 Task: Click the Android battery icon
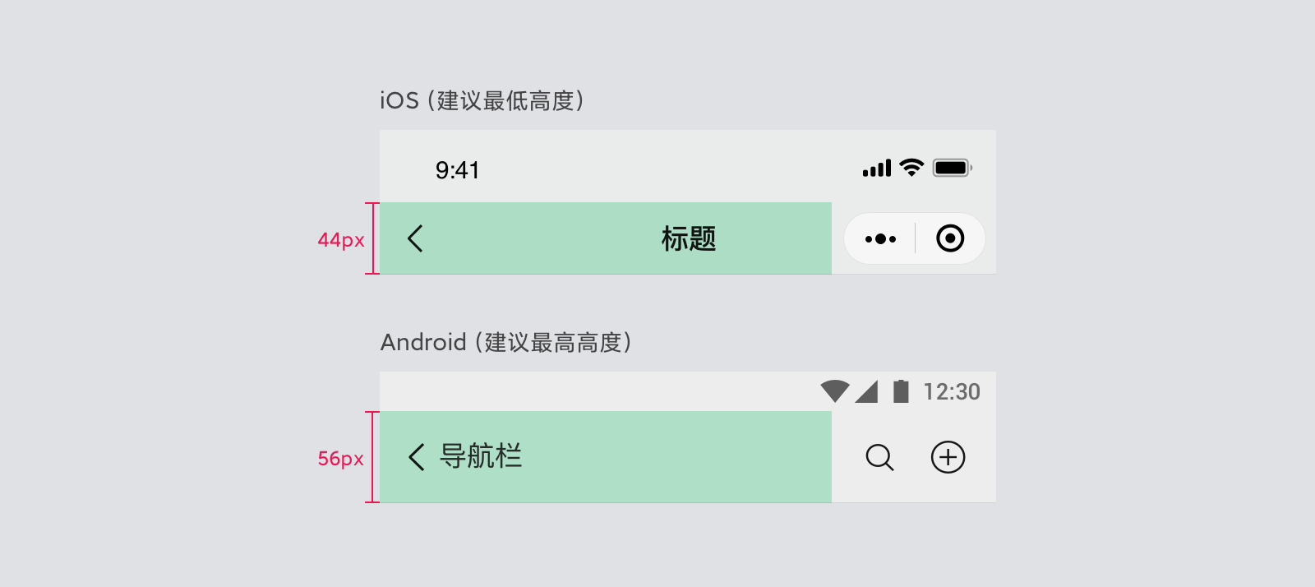901,391
